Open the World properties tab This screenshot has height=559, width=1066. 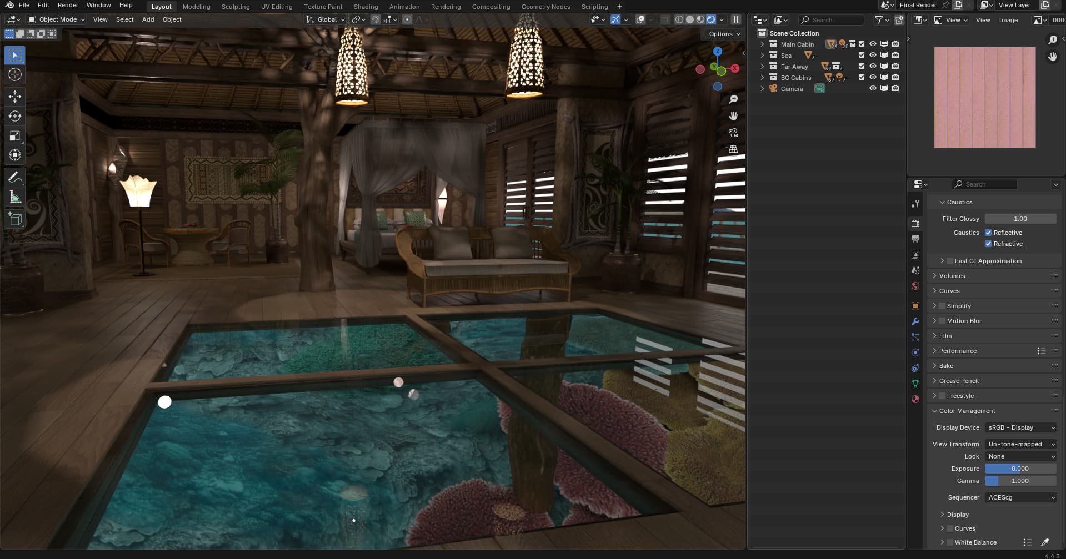915,286
